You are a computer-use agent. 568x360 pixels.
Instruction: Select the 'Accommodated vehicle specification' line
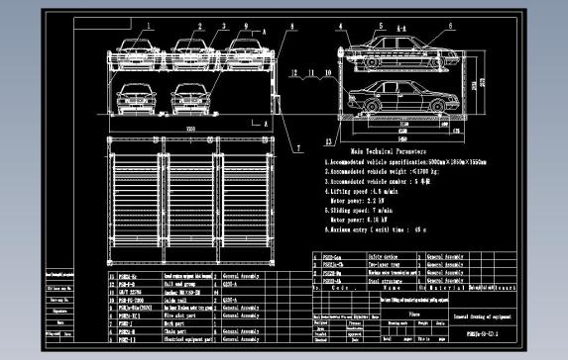pos(405,162)
